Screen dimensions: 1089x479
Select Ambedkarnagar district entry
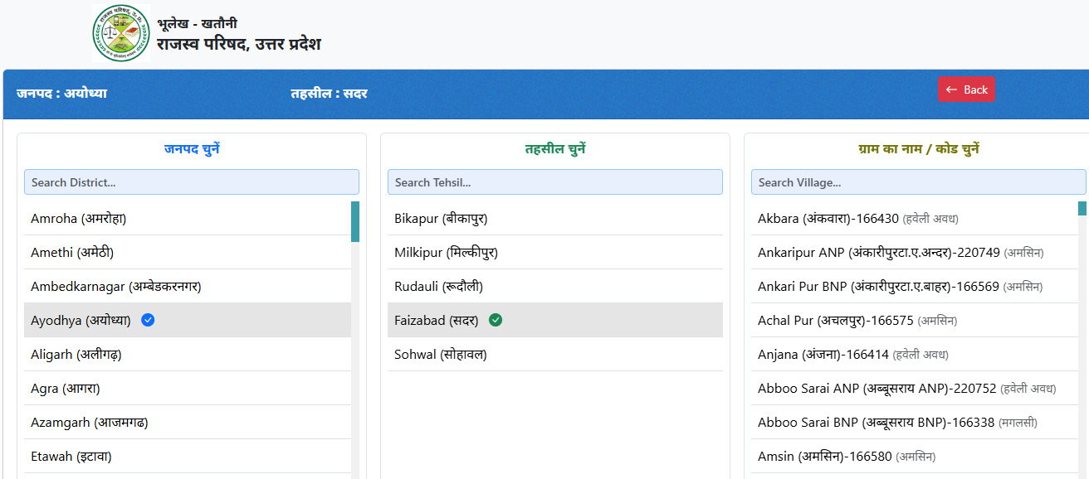116,287
